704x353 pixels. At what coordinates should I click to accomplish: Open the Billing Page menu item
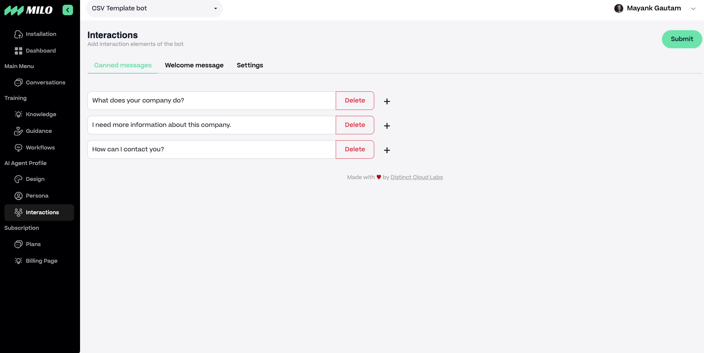pos(41,261)
